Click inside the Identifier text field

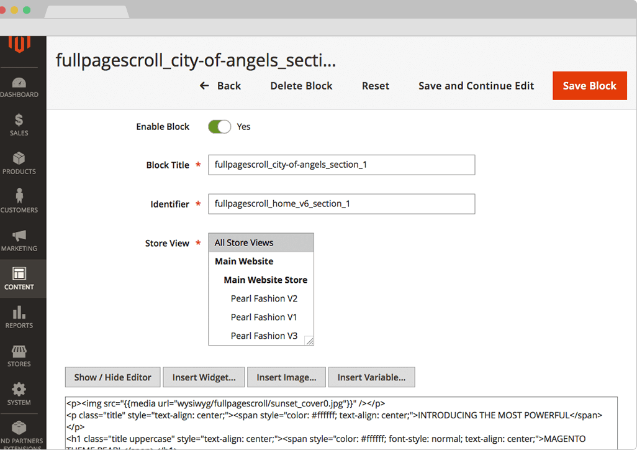[x=341, y=204]
